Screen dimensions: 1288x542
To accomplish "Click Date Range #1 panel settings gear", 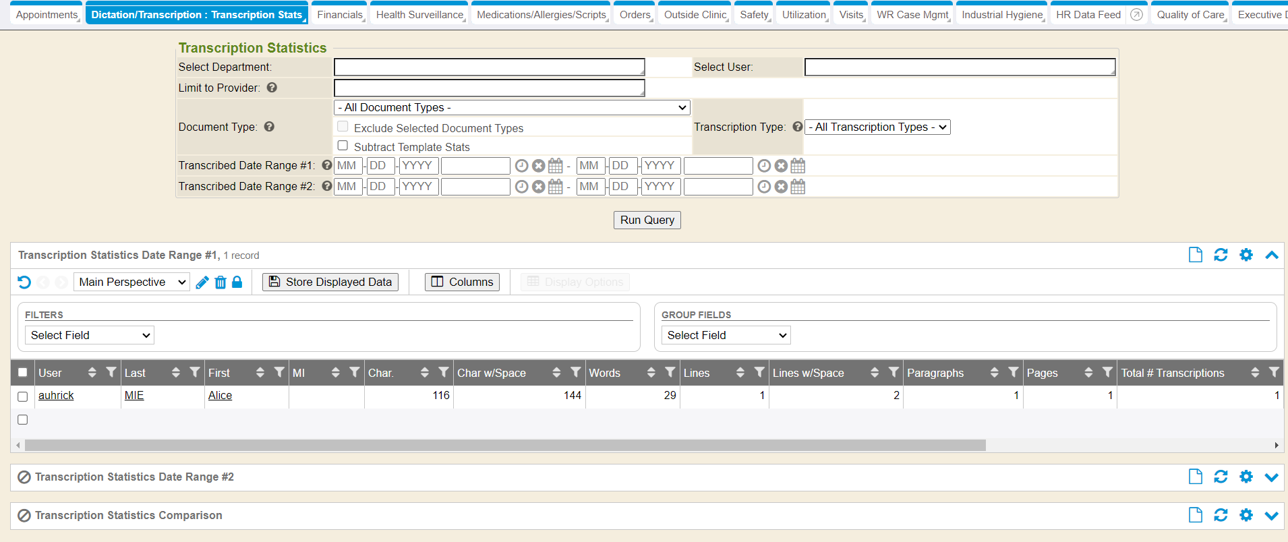I will tap(1246, 255).
